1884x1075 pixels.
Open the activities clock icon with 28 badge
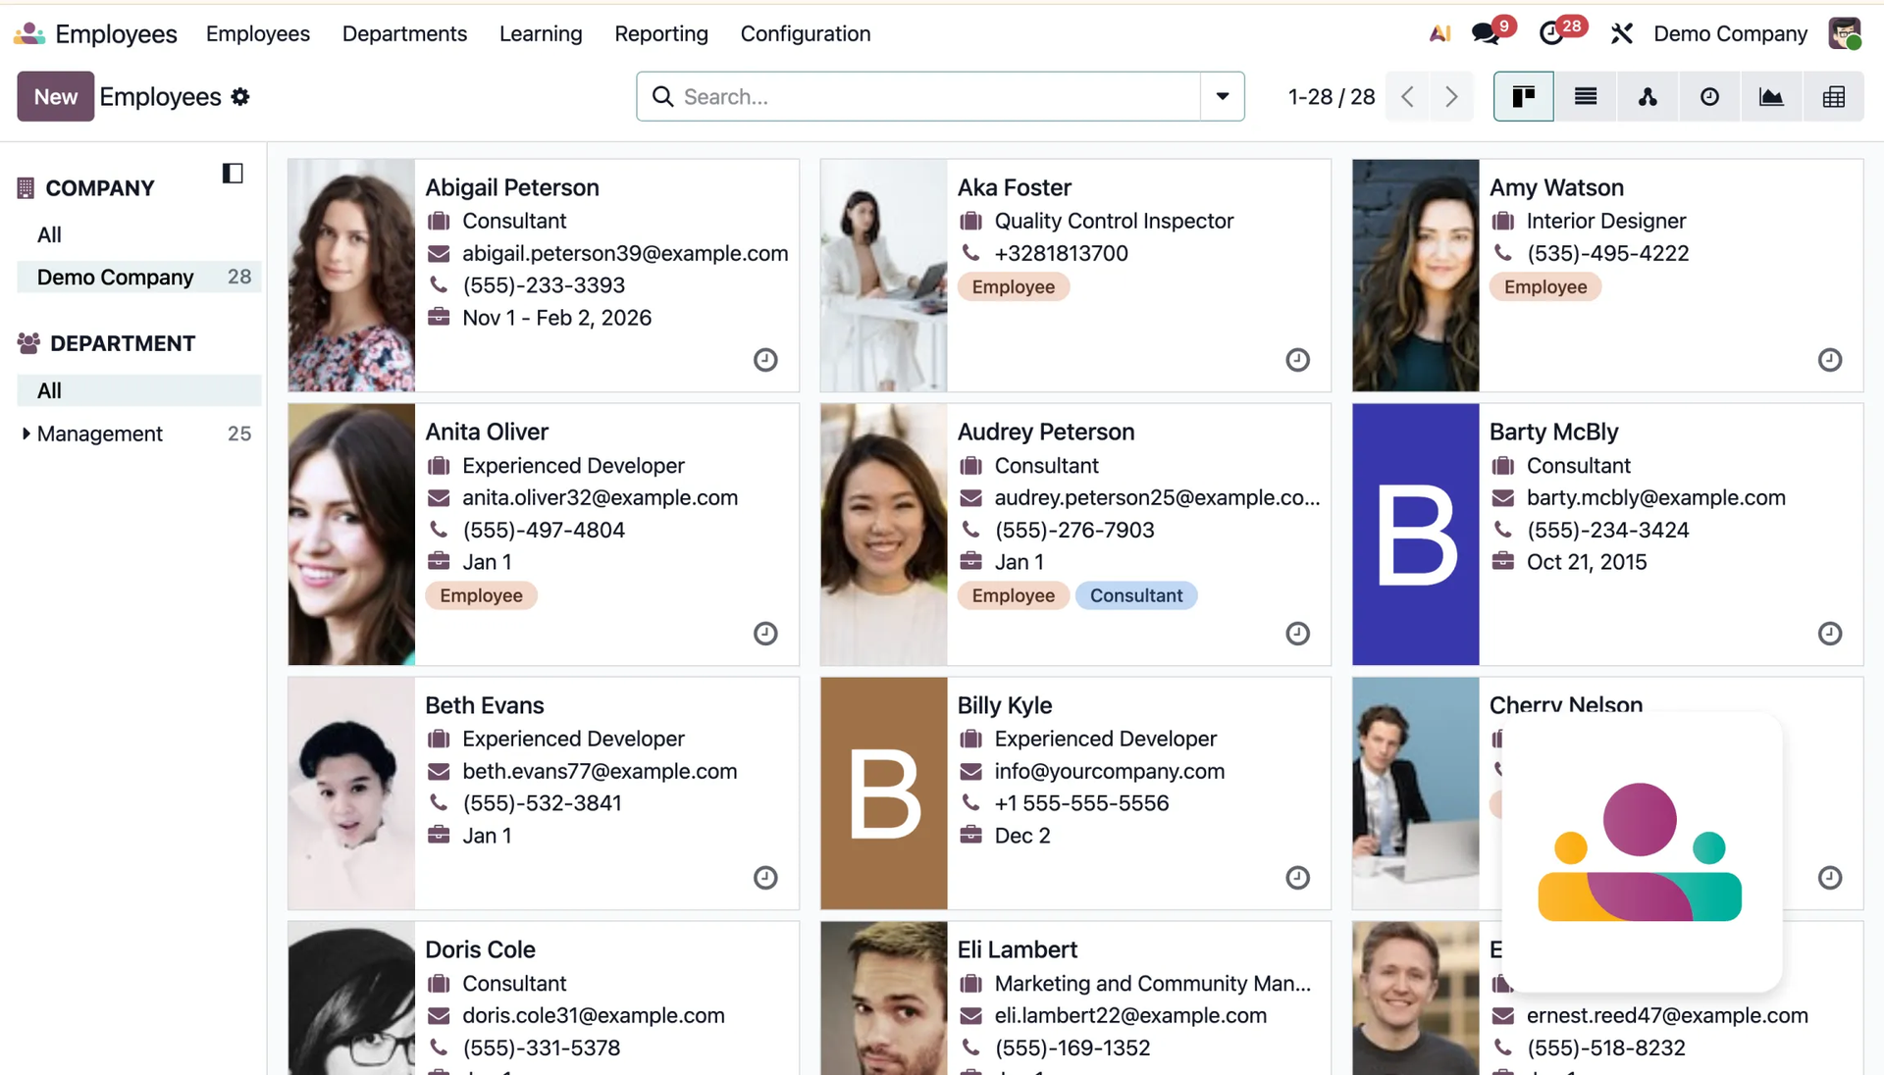1551,33
